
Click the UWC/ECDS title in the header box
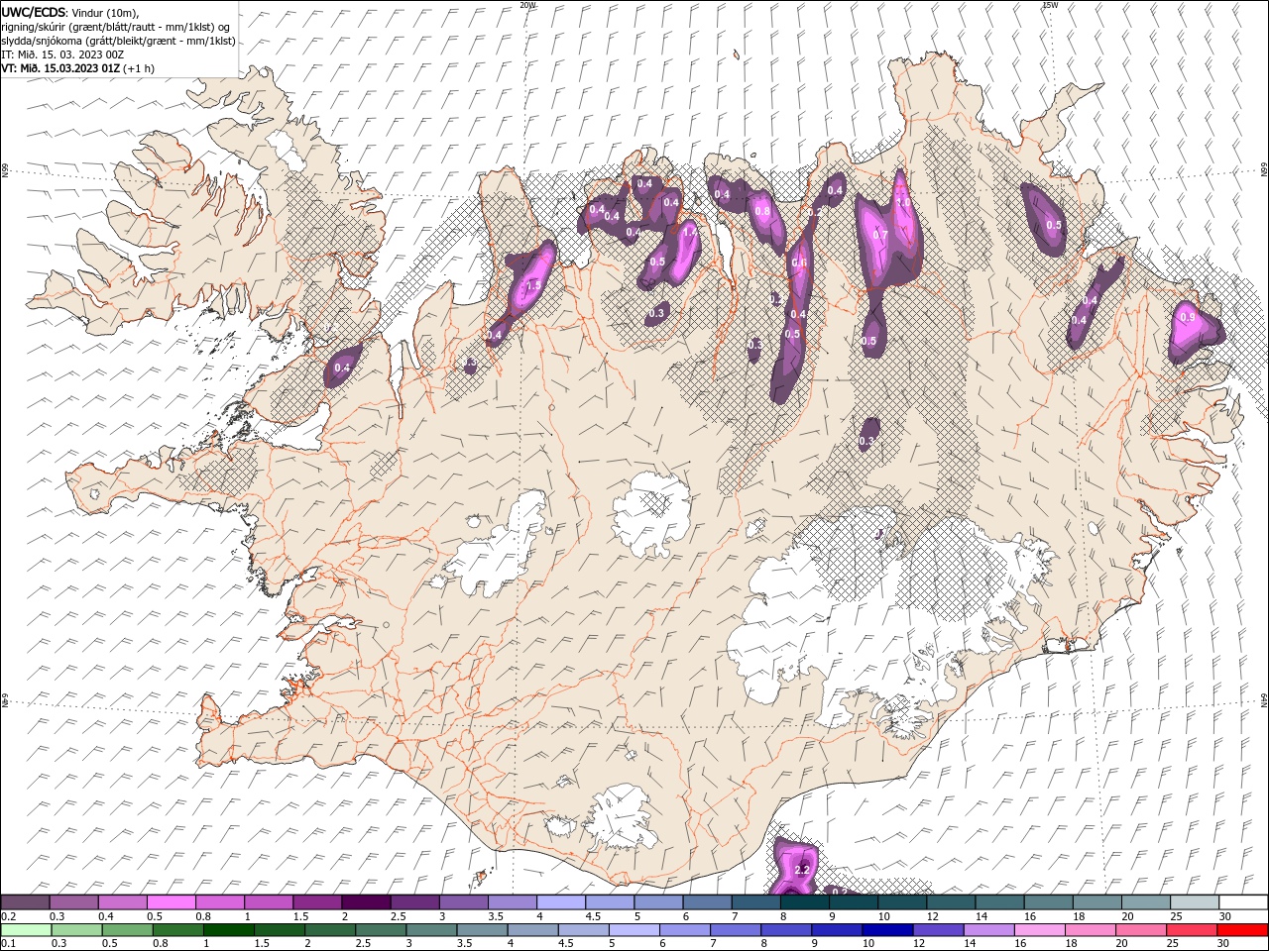coord(35,12)
